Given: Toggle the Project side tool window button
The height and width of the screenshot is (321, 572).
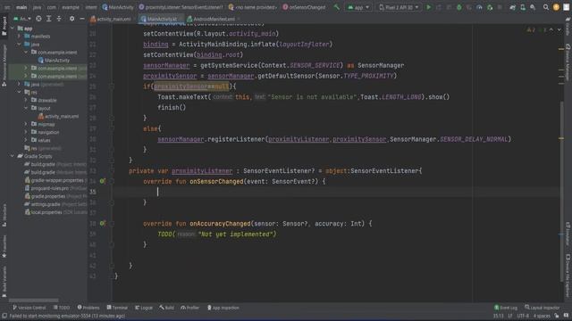Looking at the screenshot, I should click(x=4, y=25).
